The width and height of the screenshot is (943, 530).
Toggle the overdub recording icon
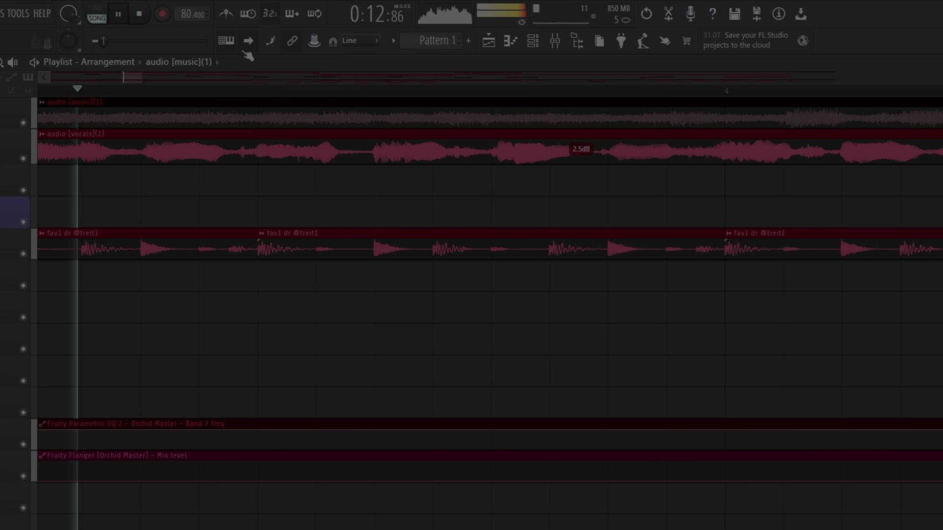pyautogui.click(x=292, y=14)
